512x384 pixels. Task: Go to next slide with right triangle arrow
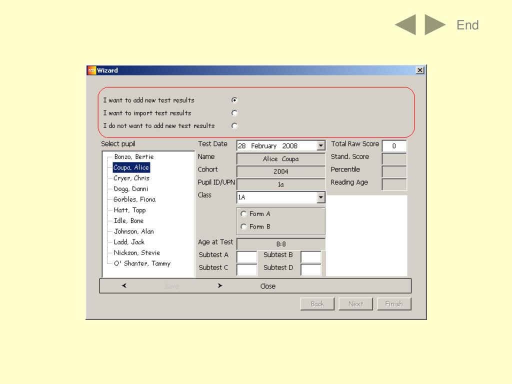tap(435, 24)
